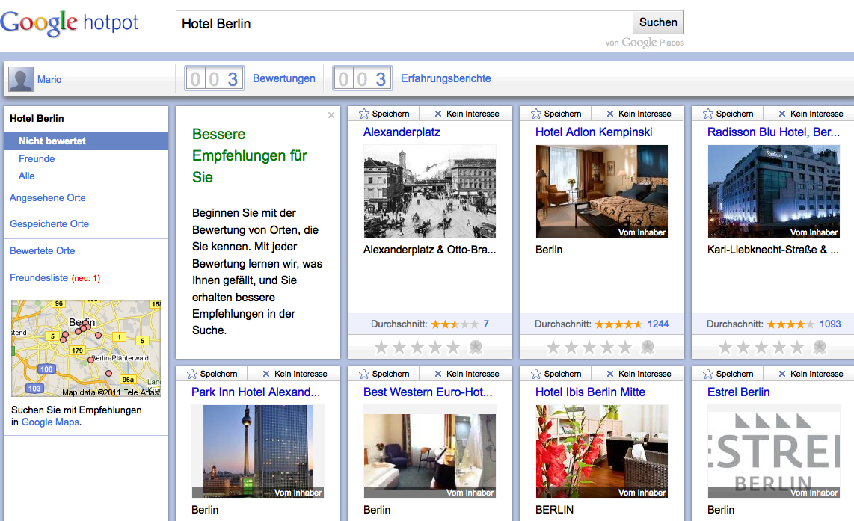Click the Park Inn Hotel tower photo
The width and height of the screenshot is (854, 521).
tap(258, 451)
